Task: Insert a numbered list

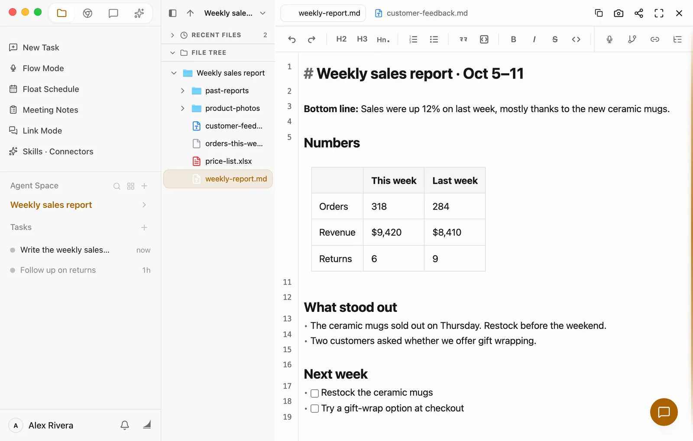Action: click(413, 39)
